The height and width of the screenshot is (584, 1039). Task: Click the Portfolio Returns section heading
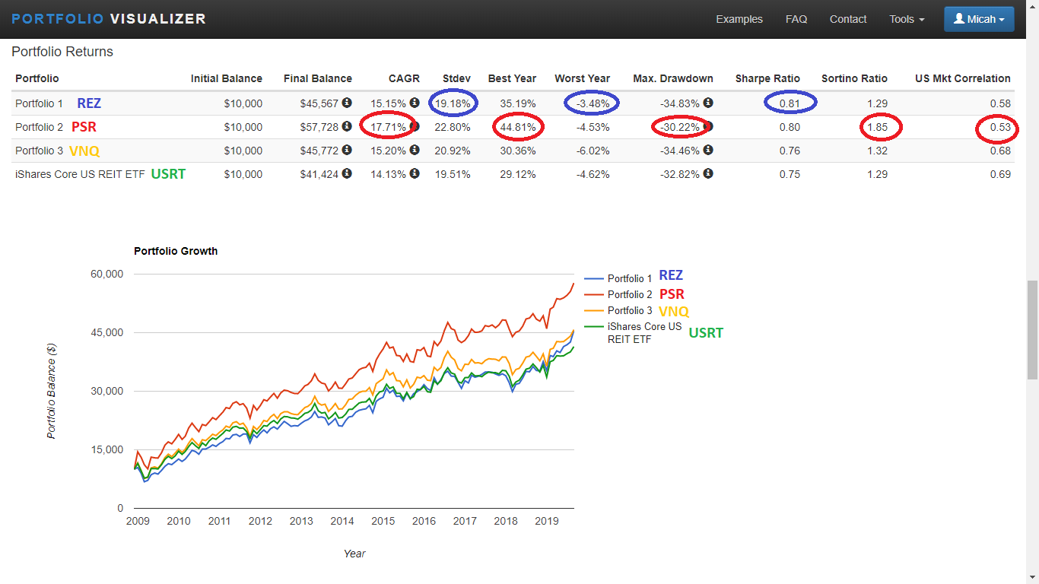(x=62, y=52)
